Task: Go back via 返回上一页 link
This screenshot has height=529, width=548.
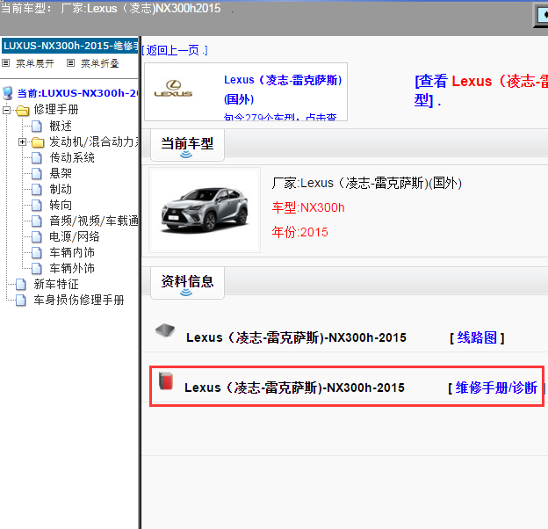Action: pyautogui.click(x=175, y=50)
